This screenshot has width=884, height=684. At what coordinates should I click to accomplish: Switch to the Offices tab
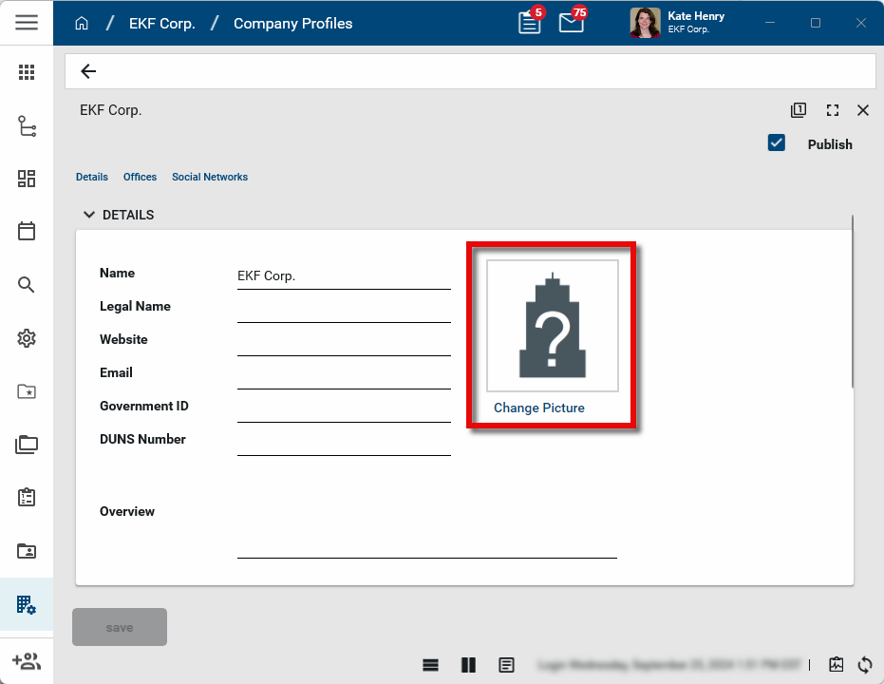click(x=140, y=177)
